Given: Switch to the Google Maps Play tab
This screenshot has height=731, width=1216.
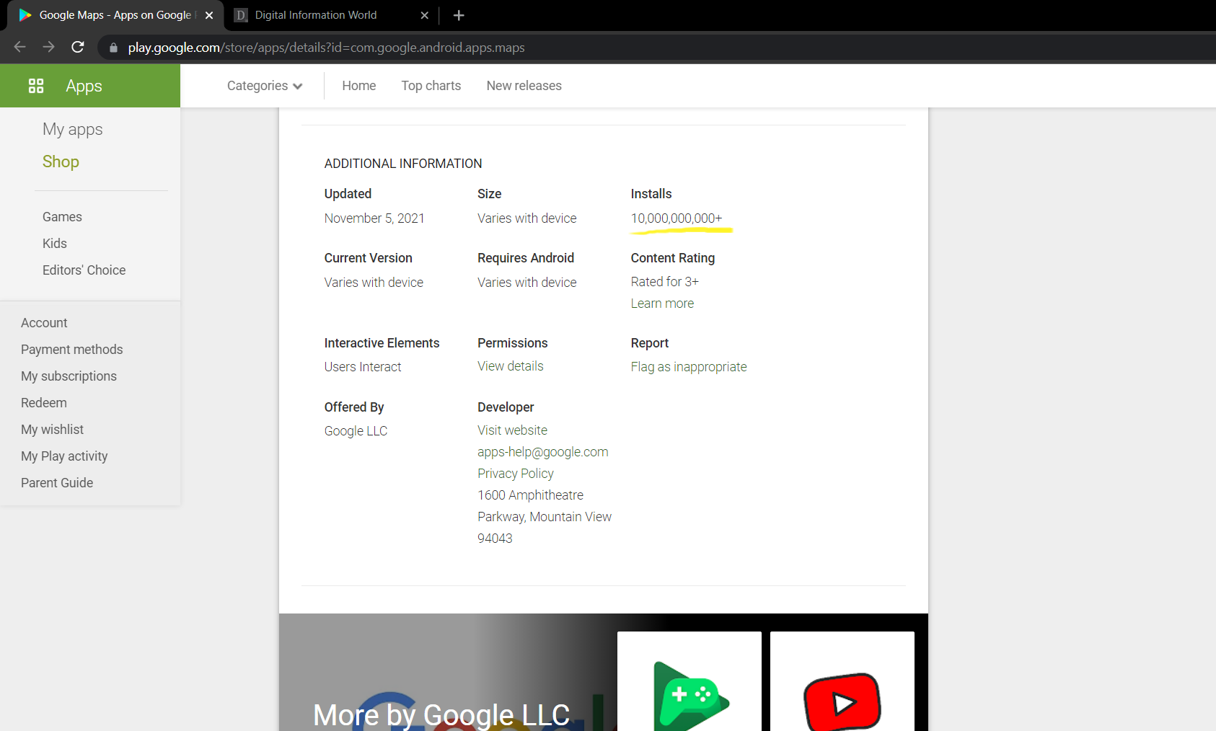Looking at the screenshot, I should tap(115, 15).
